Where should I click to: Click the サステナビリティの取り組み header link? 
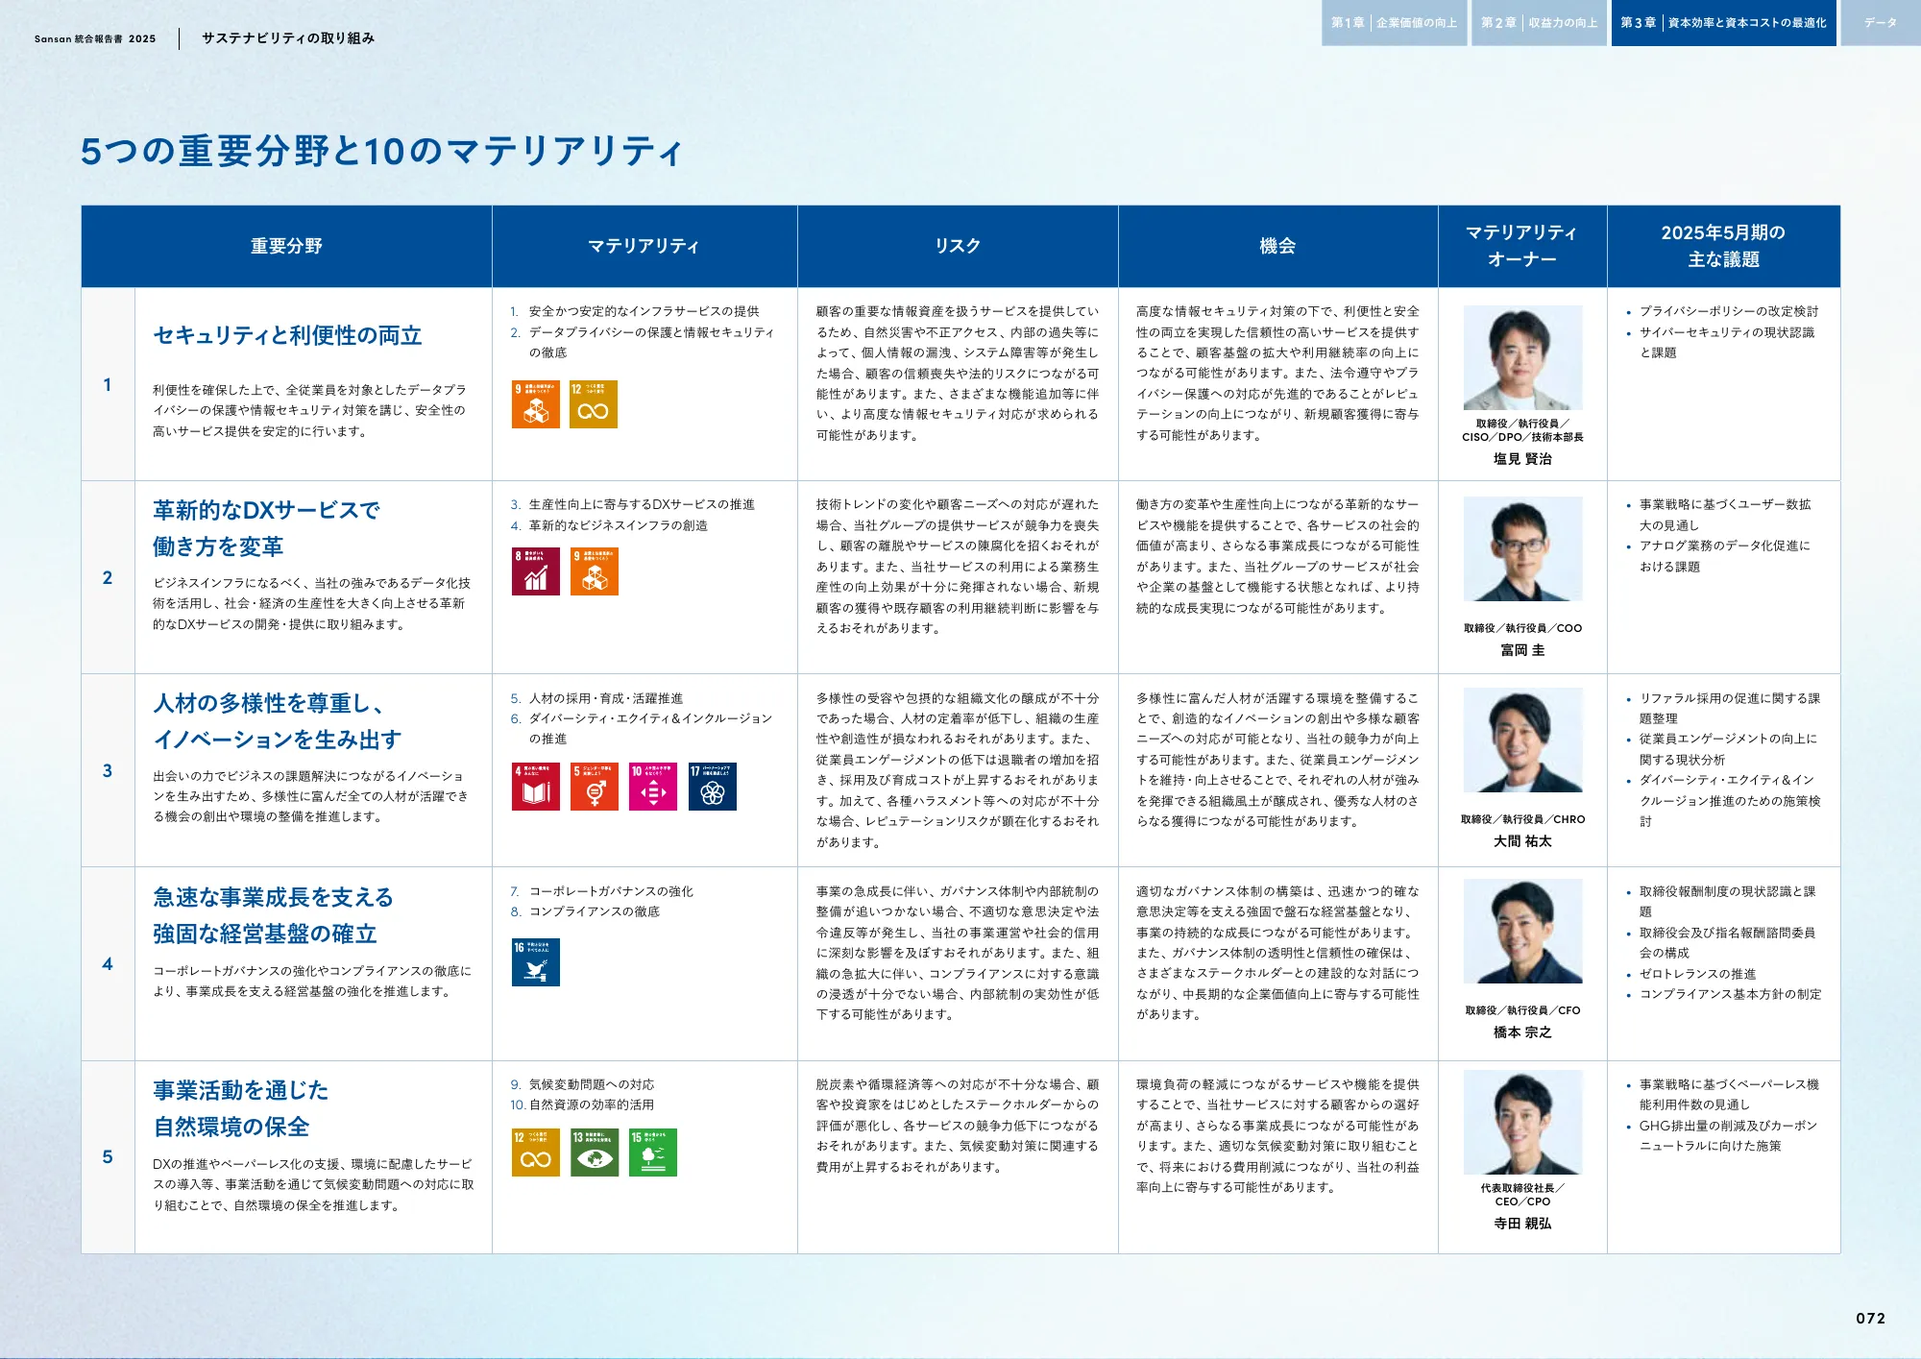point(288,37)
